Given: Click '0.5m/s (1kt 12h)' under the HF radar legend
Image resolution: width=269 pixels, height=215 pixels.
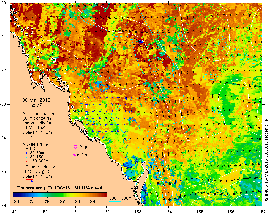Looking at the screenshot, I should click(37, 176).
